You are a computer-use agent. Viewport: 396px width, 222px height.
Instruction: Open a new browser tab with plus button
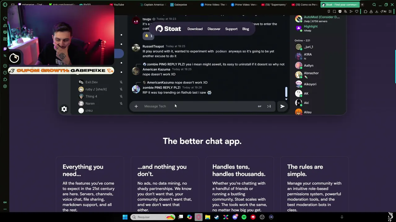point(362,5)
